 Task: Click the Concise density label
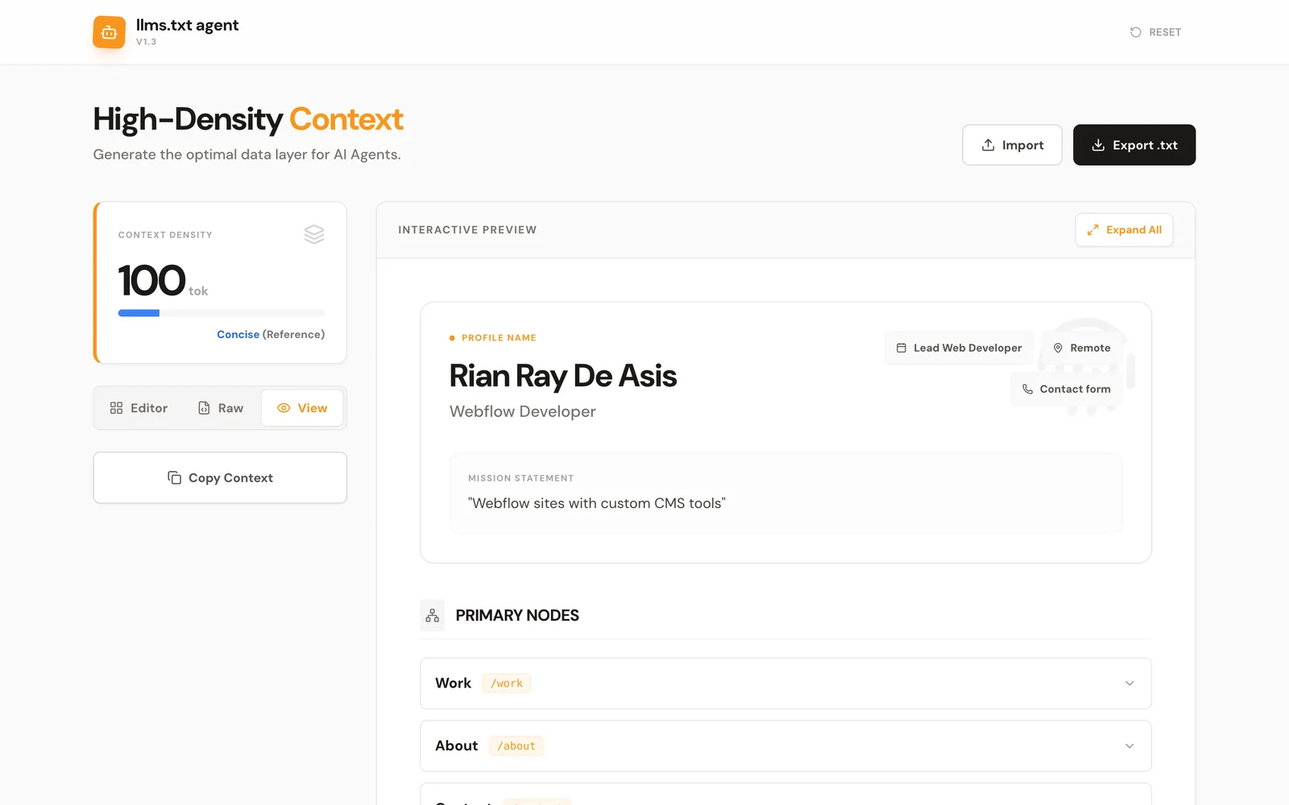(238, 334)
